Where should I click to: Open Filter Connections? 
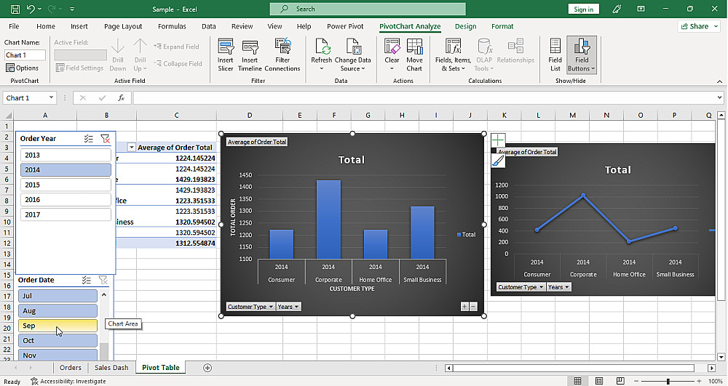[282, 55]
